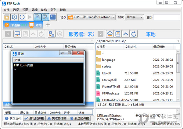
Task: Sort left pane by 最后修改 column
Action: click(x=75, y=47)
